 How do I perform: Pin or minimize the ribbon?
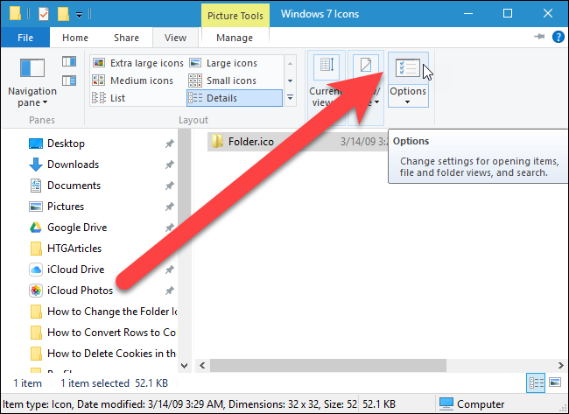[539, 36]
